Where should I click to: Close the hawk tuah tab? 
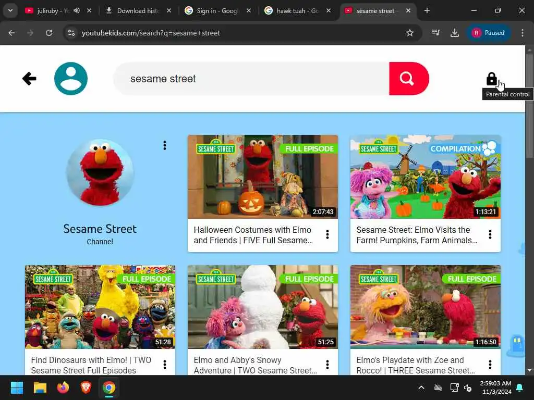[329, 10]
